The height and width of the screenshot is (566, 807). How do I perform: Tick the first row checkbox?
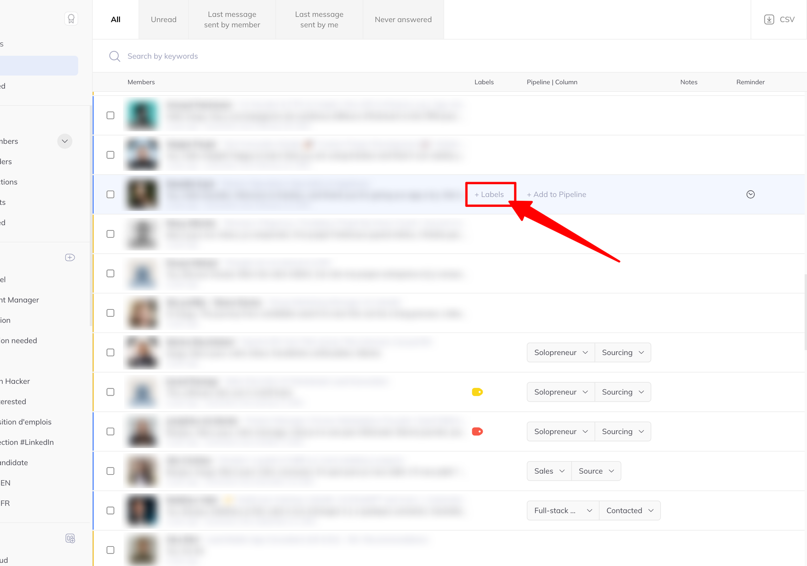[x=110, y=116]
